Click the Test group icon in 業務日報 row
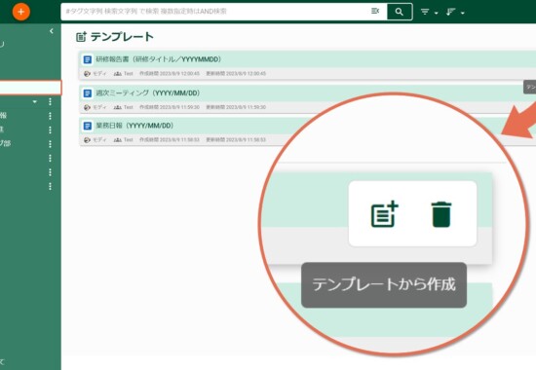This screenshot has width=536, height=370. tap(118, 140)
